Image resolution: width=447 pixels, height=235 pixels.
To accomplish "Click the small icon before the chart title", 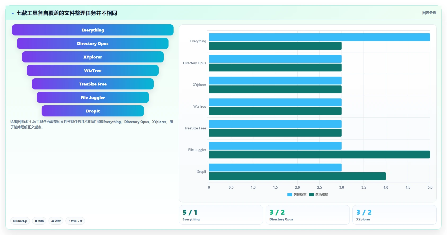I will click(12, 13).
